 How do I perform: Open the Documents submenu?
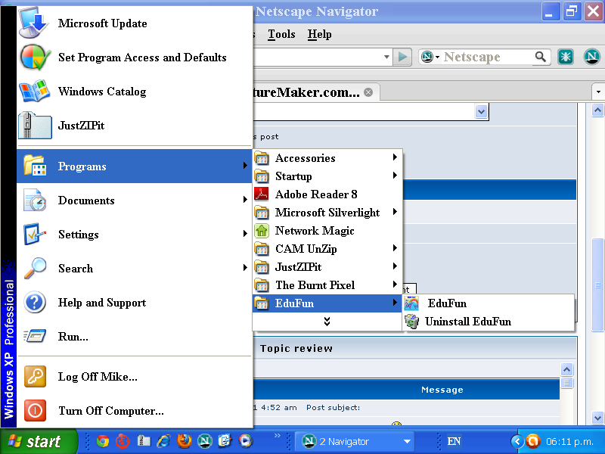tap(135, 201)
